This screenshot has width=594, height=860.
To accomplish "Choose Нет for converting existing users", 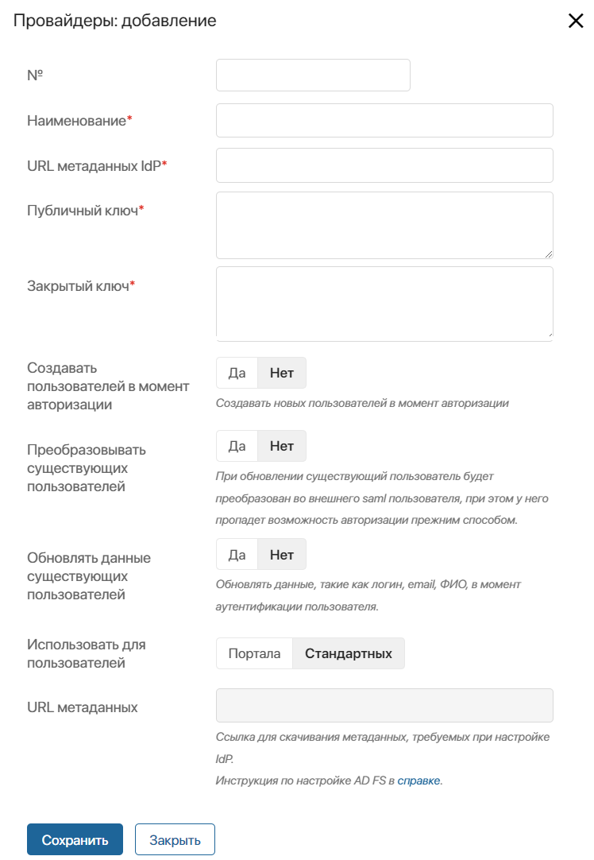I will (282, 446).
